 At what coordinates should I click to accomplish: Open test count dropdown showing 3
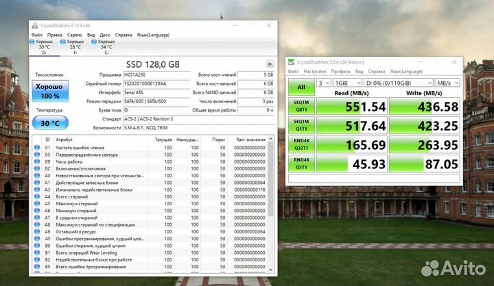click(323, 83)
